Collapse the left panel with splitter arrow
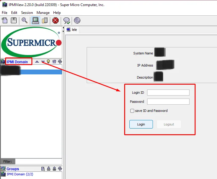Viewport: 217px width, 179px height. click(x=63, y=28)
